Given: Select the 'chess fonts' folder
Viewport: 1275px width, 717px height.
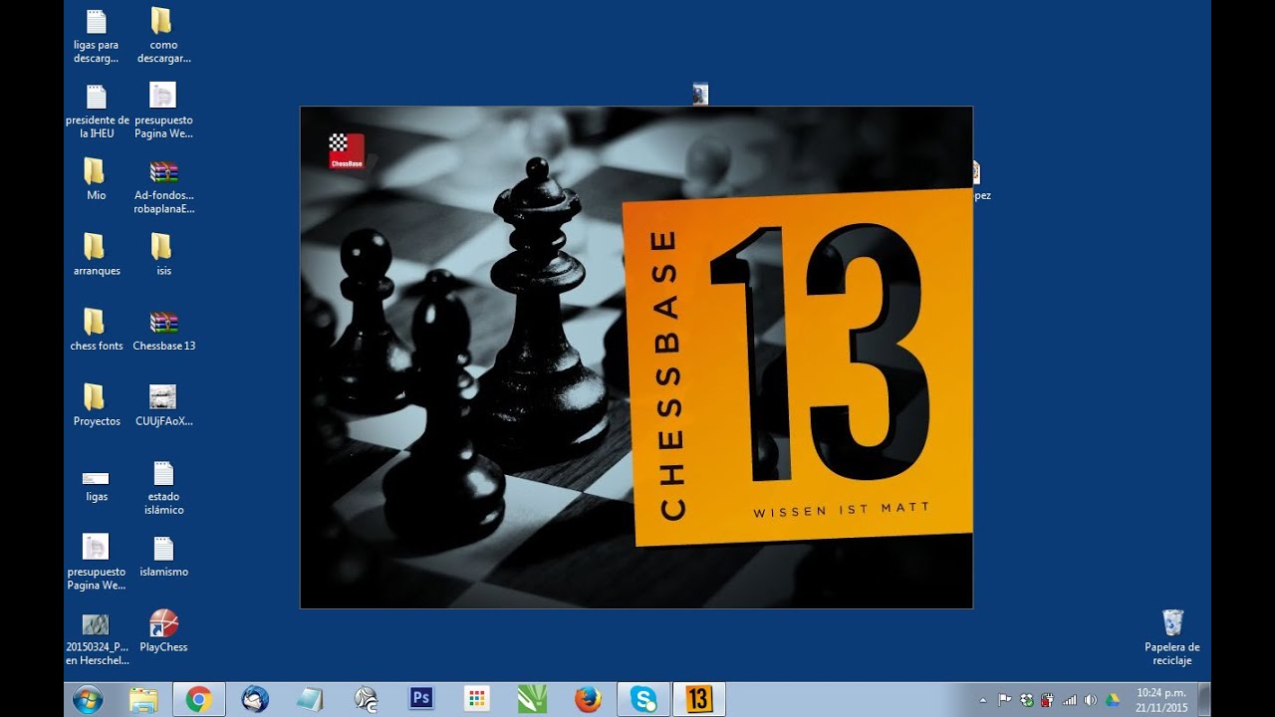Looking at the screenshot, I should tap(96, 330).
